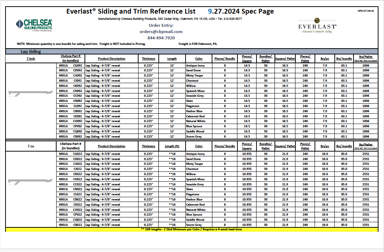
Task: Select part number 6901A CH092
Action: (x=71, y=91)
